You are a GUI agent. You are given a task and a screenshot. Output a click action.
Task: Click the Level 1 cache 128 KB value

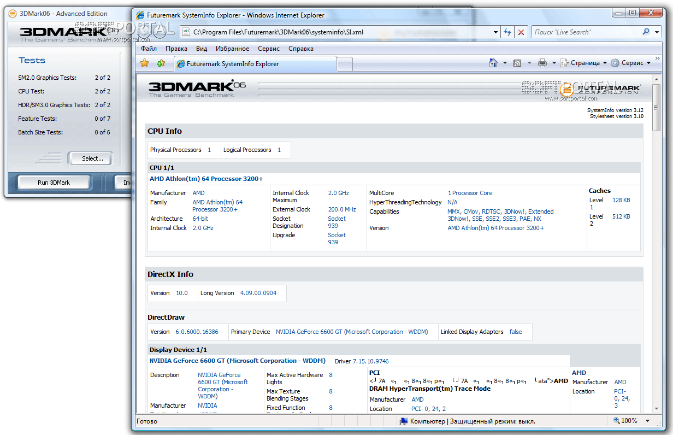pyautogui.click(x=621, y=200)
